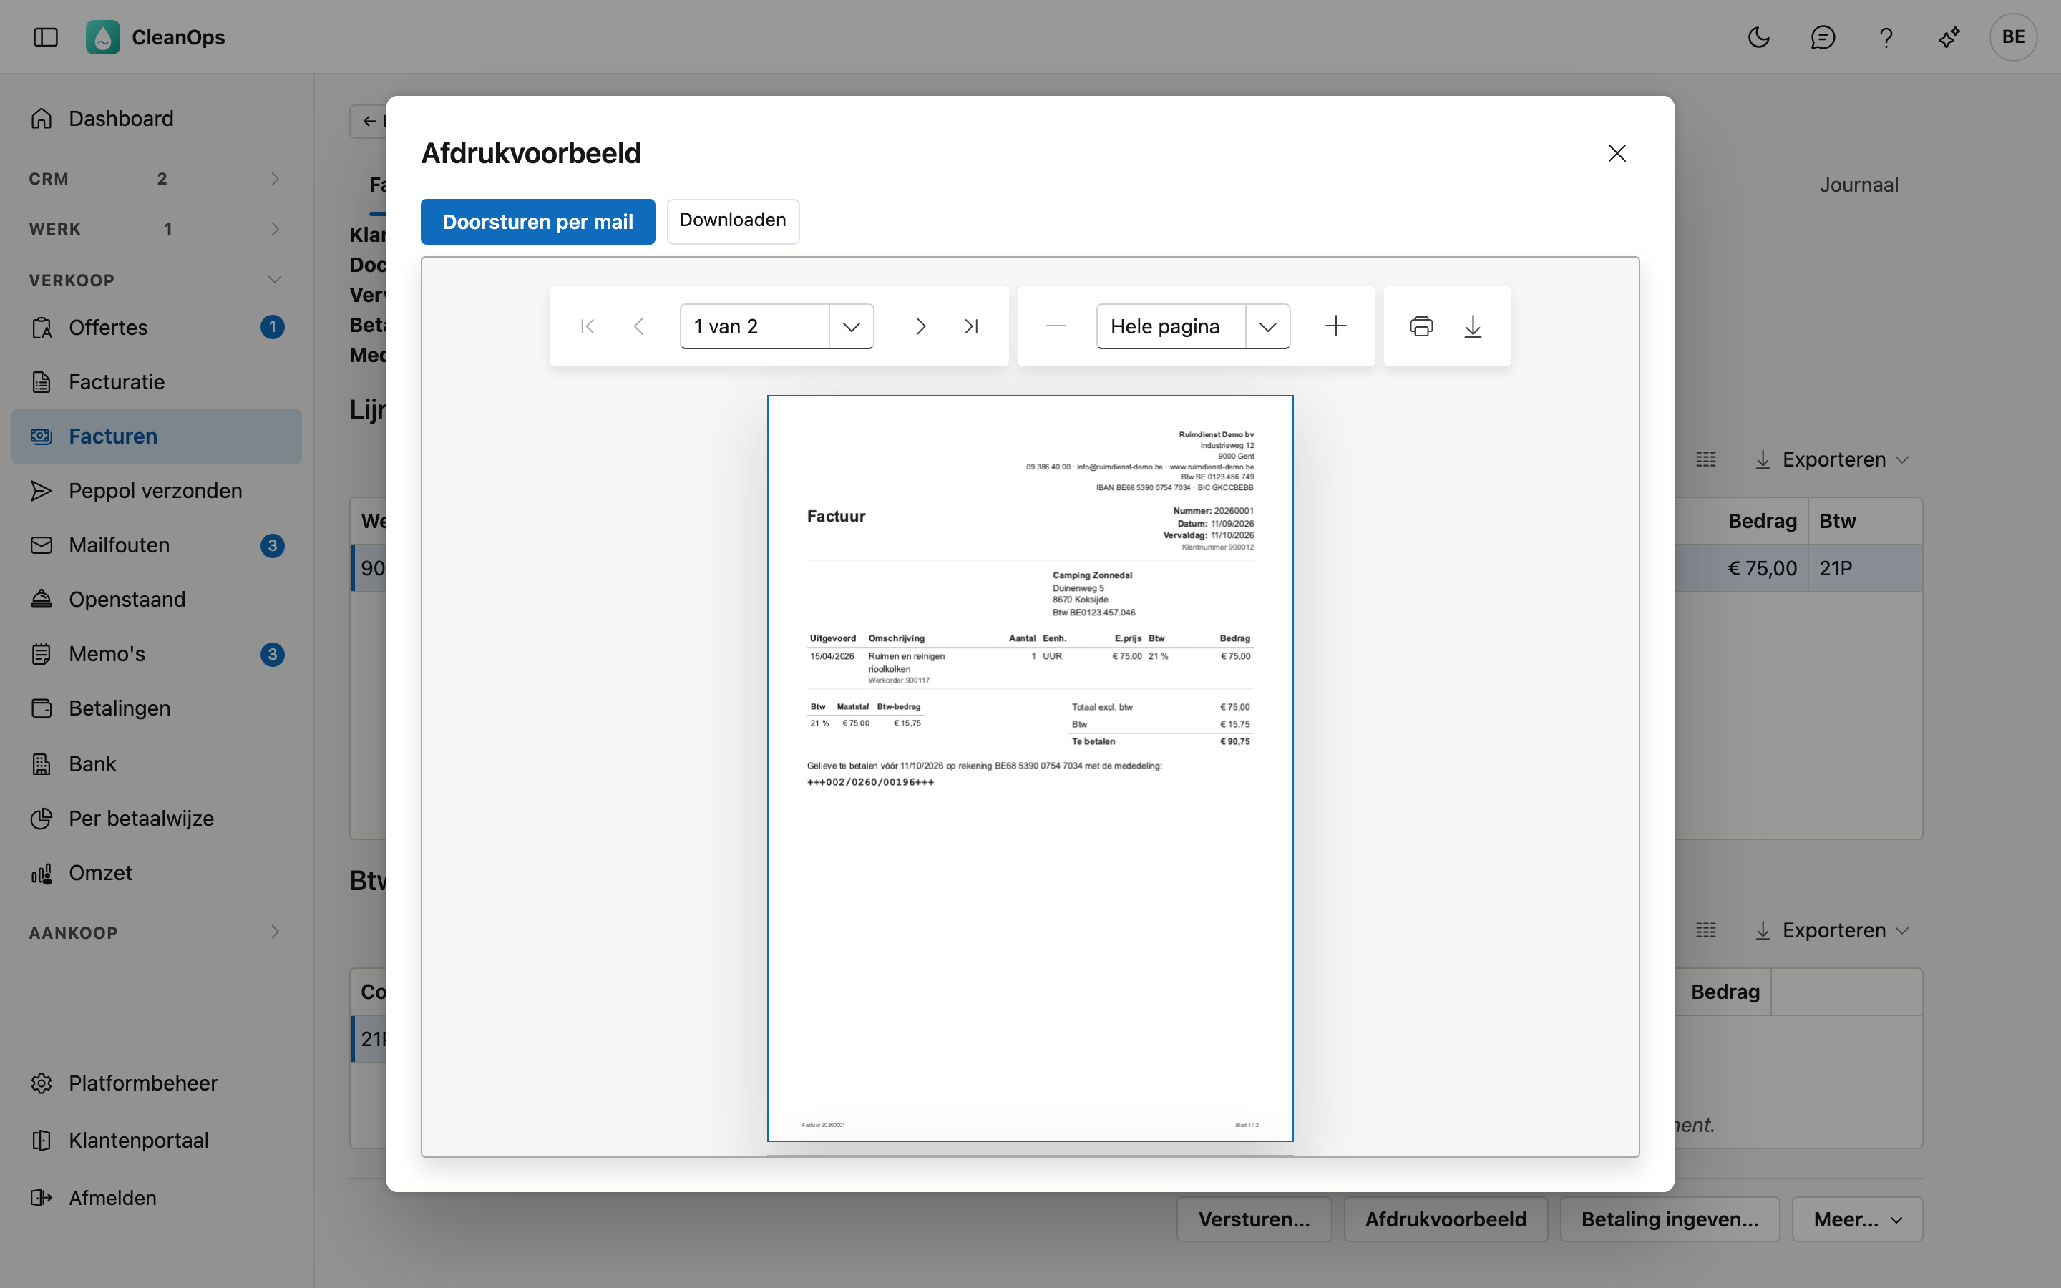
Task: Click Betaling ingeven... button
Action: coord(1670,1219)
